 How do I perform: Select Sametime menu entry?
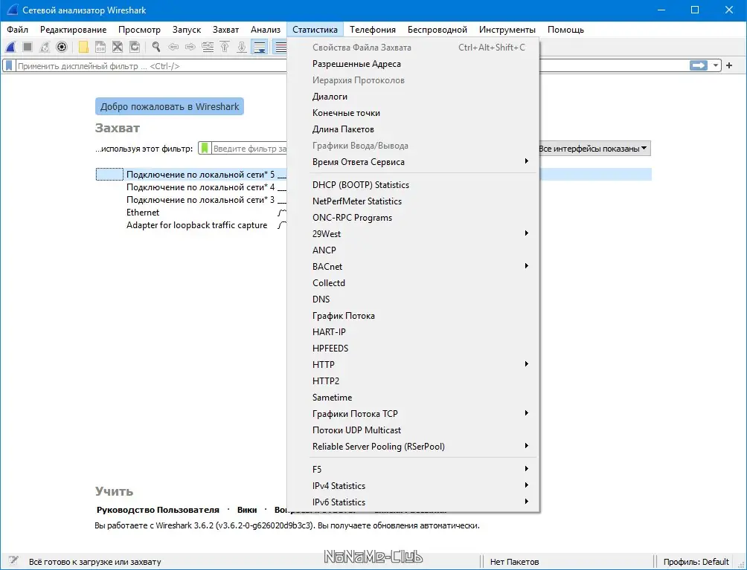coord(413,398)
